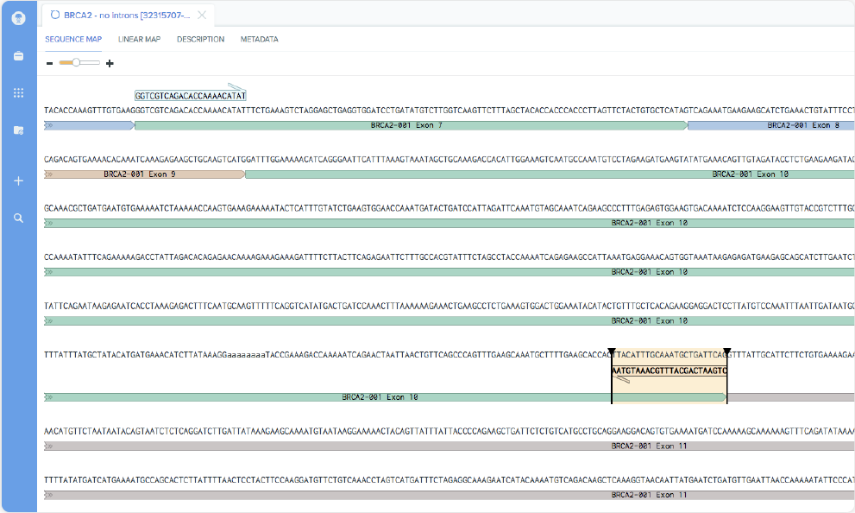Zoom out using the minus button
Screen dimensions: 855x513
(48, 63)
